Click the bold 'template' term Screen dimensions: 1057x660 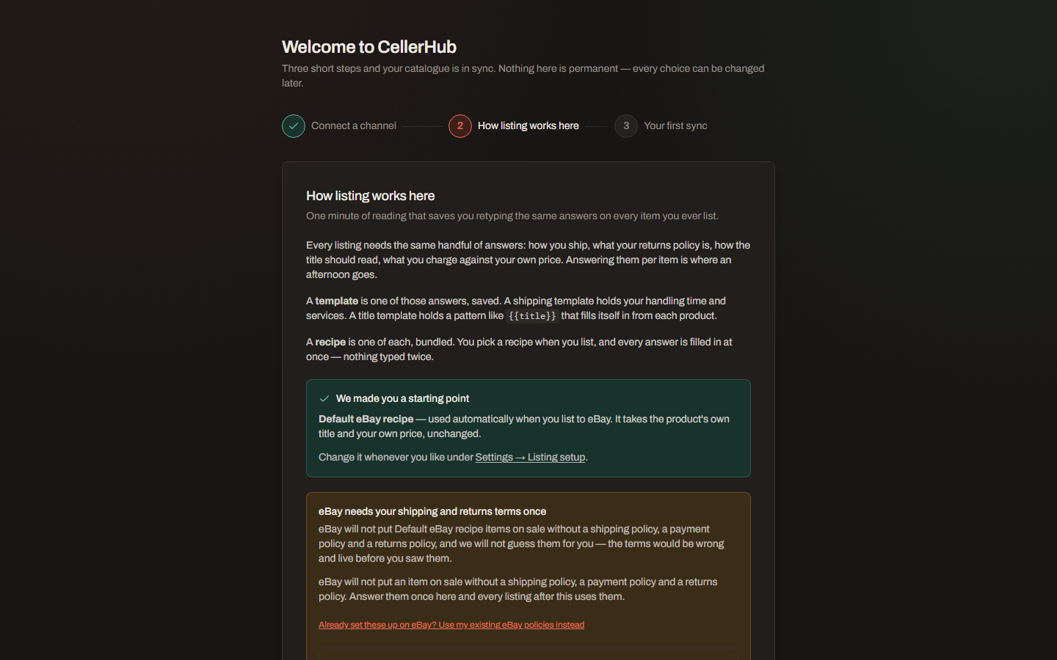pyautogui.click(x=337, y=301)
